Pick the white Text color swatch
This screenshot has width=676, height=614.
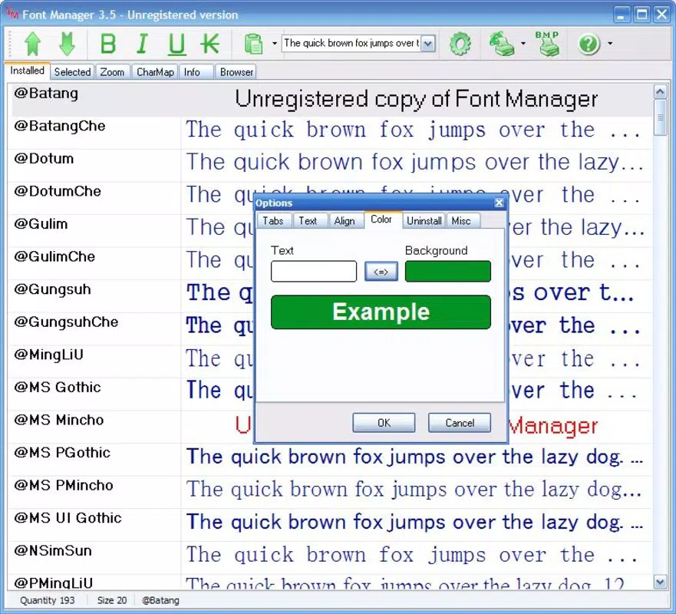click(x=313, y=271)
